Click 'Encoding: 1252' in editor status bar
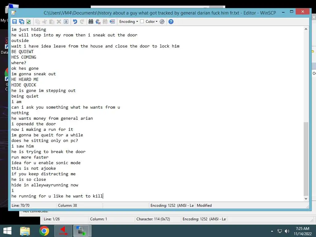Viewport: 316px width, 237px height. point(172,205)
